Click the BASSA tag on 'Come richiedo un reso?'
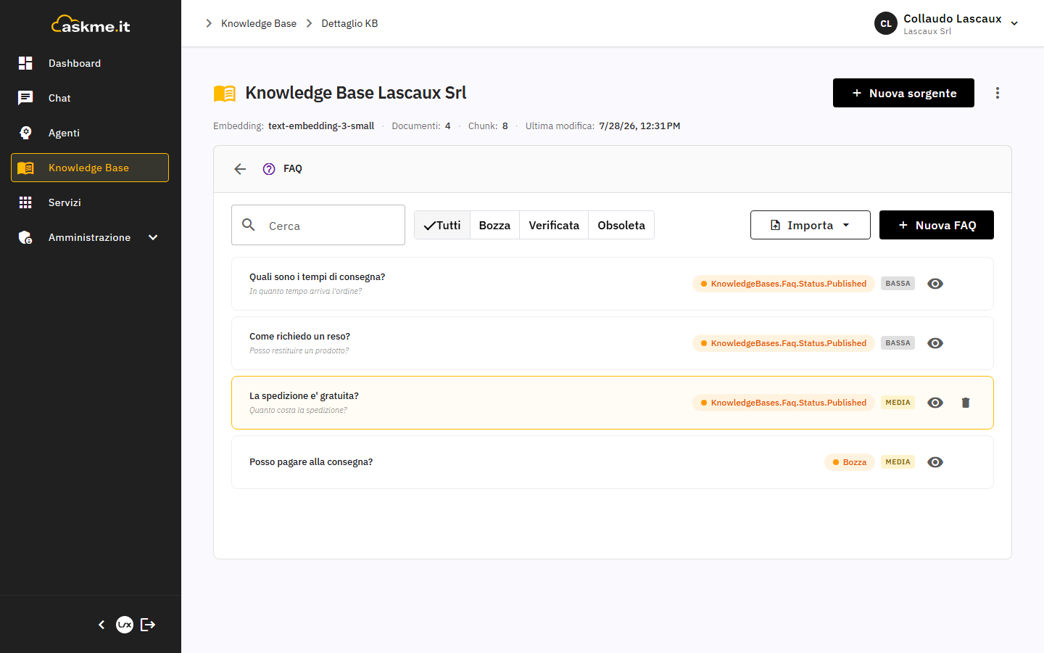1044x653 pixels. pos(898,343)
